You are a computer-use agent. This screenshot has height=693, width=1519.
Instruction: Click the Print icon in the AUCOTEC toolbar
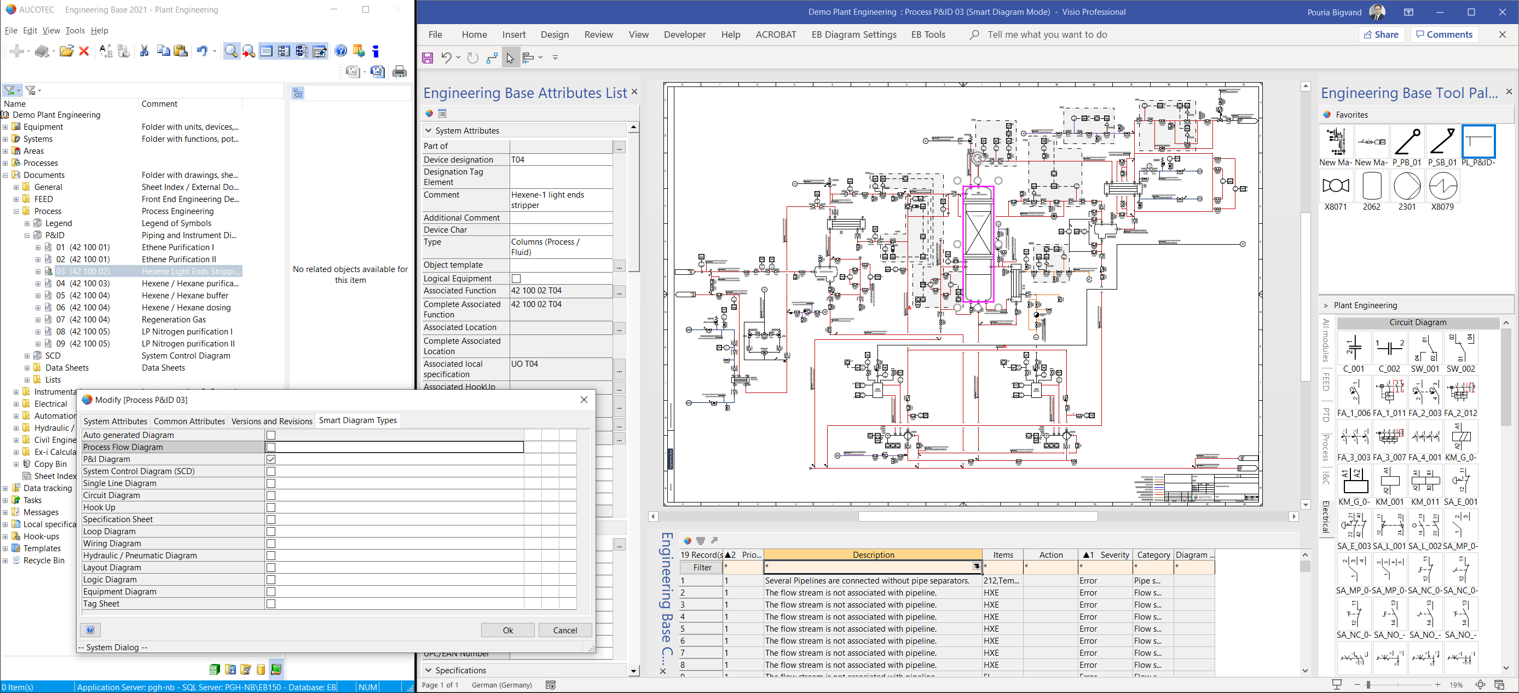(x=400, y=71)
